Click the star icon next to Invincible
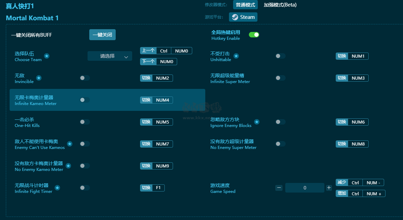The width and height of the screenshot is (403, 220). [39, 78]
